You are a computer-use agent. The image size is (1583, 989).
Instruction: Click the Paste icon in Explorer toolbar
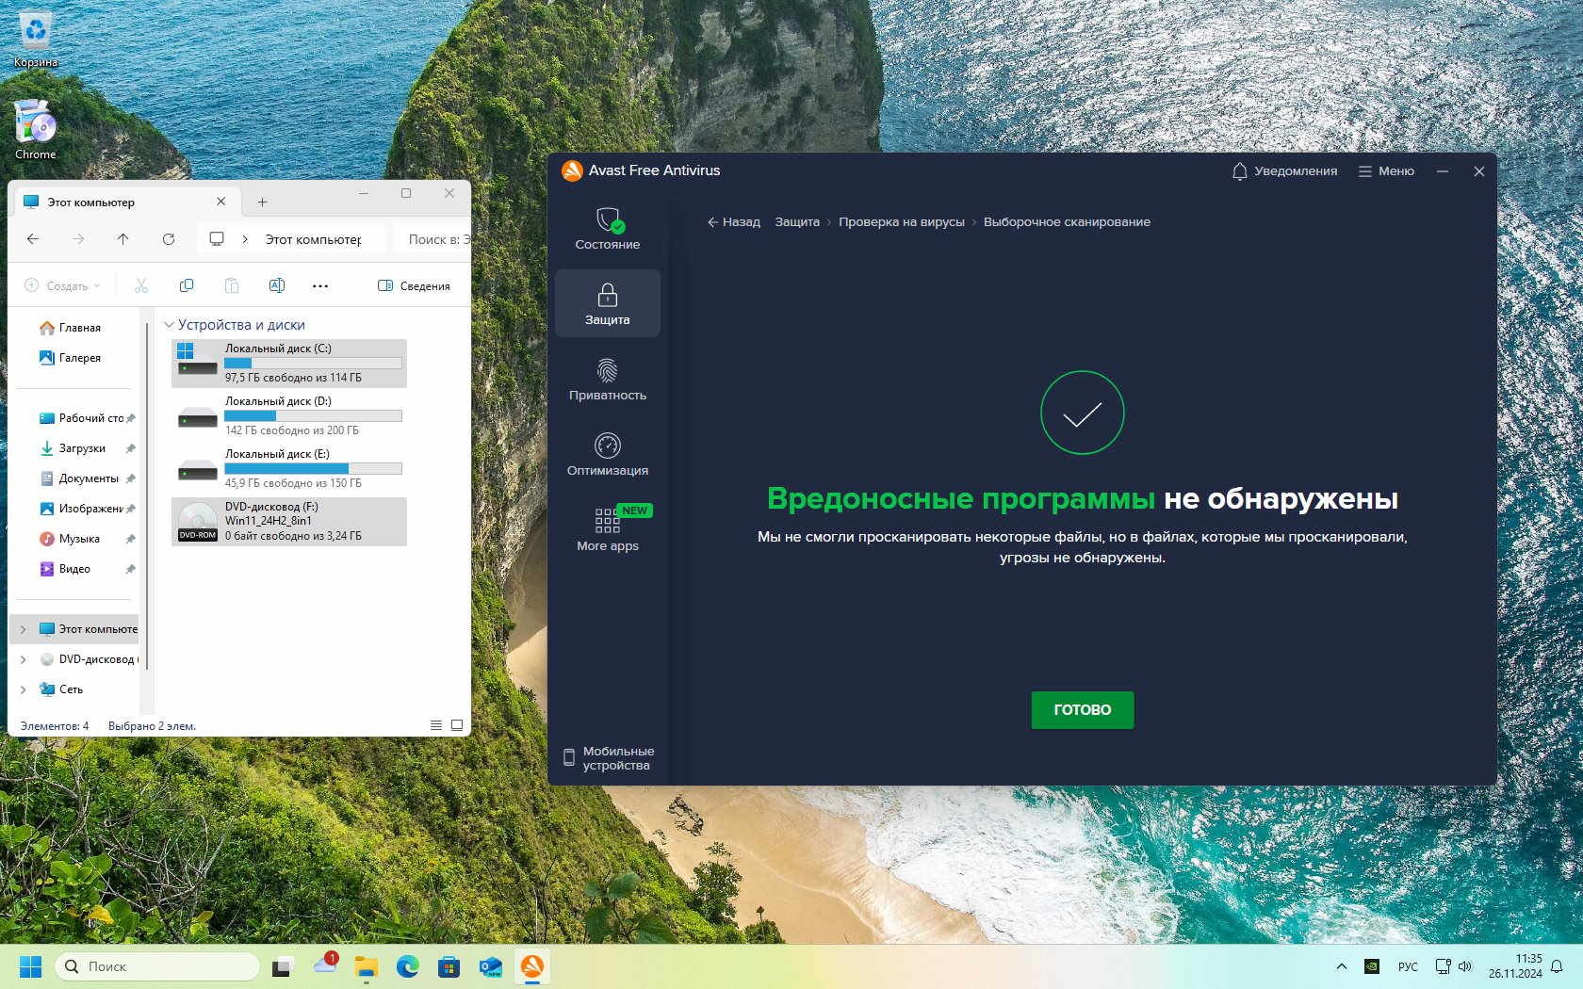click(x=232, y=285)
